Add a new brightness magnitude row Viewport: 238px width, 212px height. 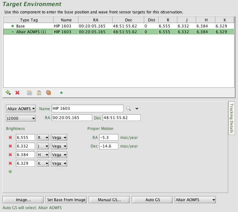point(10,171)
